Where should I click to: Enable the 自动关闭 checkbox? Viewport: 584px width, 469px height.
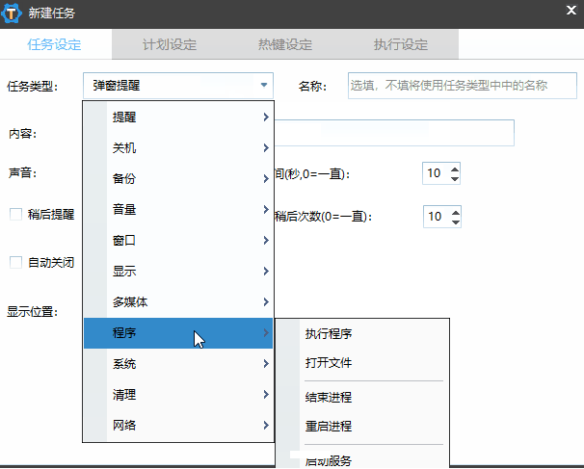pos(15,262)
